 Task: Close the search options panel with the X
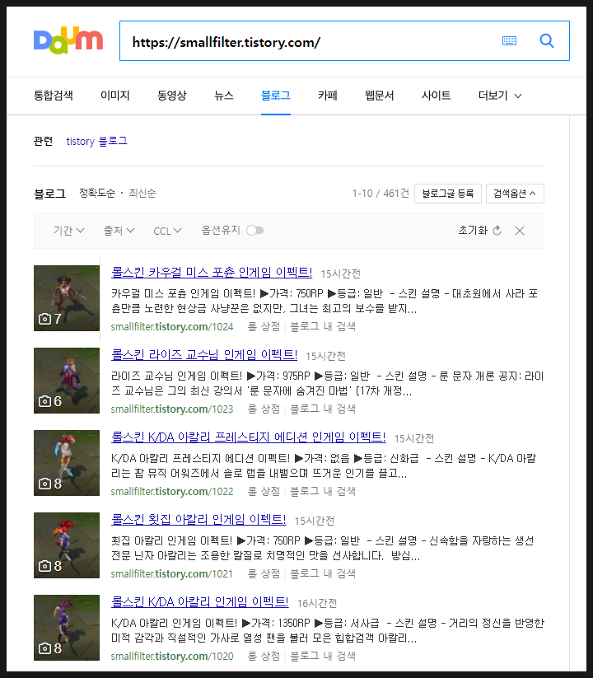pyautogui.click(x=520, y=231)
